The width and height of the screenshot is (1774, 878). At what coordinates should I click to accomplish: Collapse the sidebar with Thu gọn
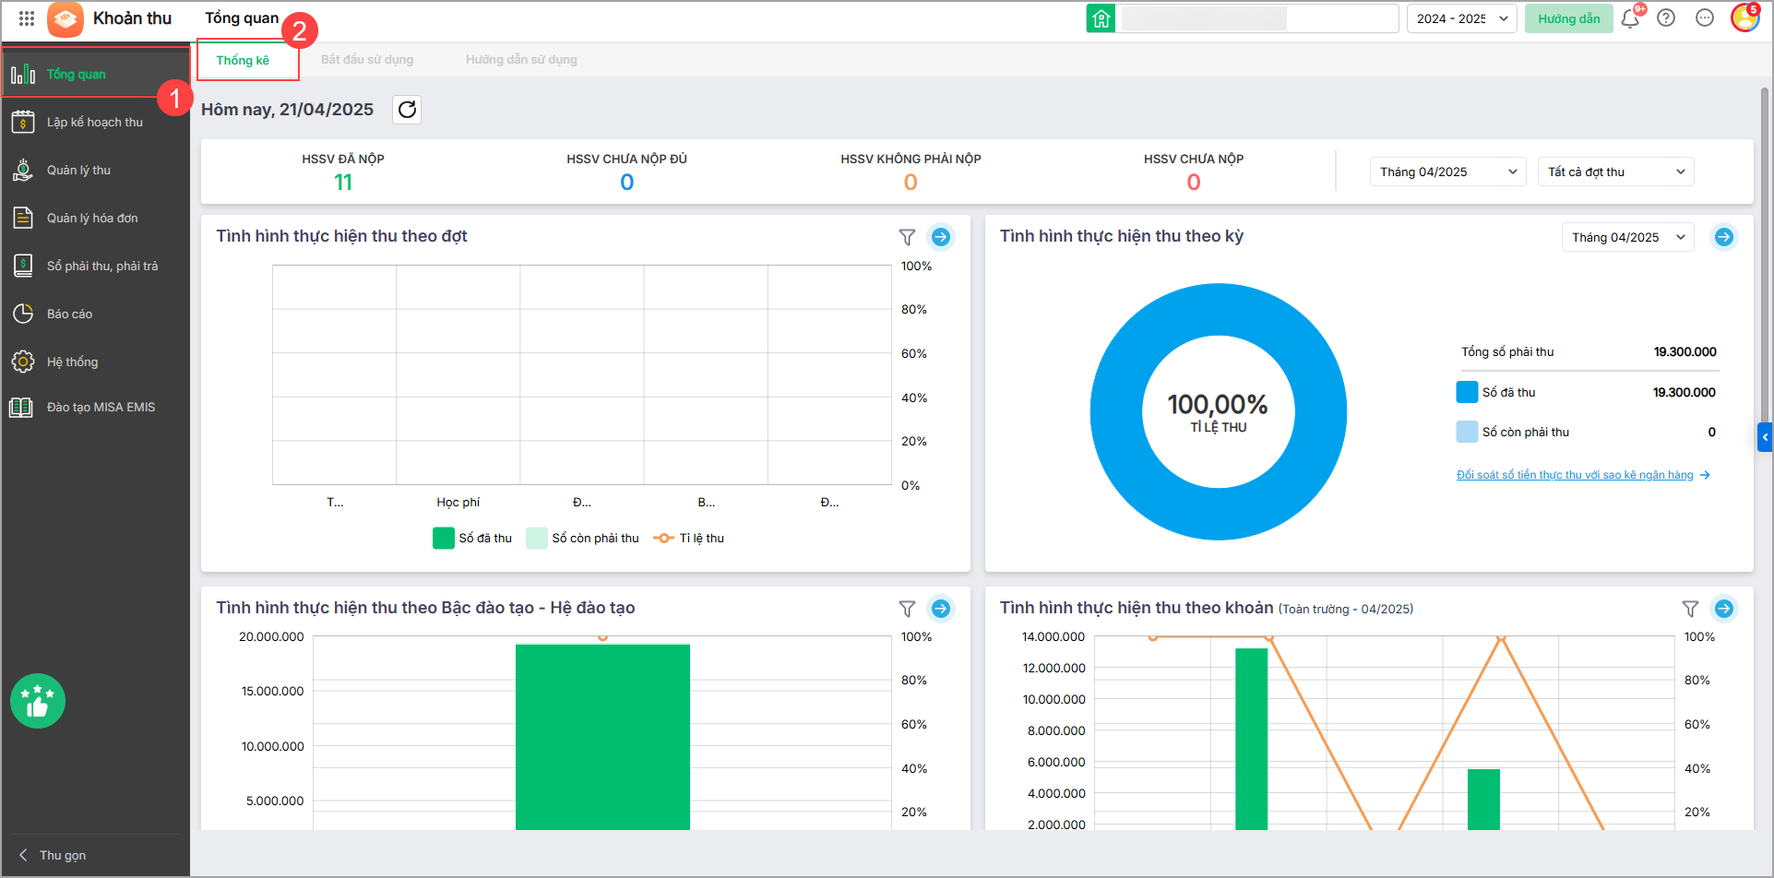tap(53, 855)
